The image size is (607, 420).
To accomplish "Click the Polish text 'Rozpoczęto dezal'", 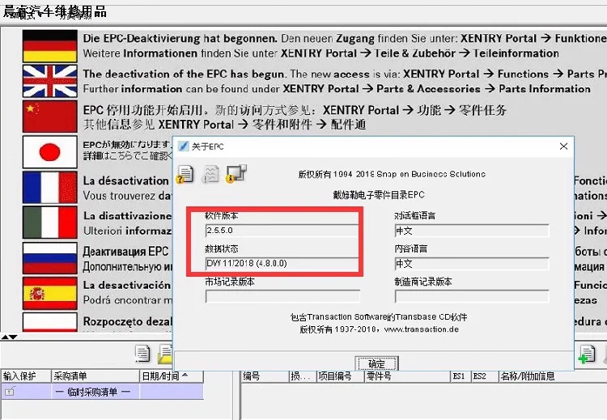I will [x=127, y=322].
